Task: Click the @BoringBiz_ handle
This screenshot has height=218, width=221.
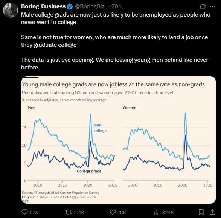Action: pos(91,6)
